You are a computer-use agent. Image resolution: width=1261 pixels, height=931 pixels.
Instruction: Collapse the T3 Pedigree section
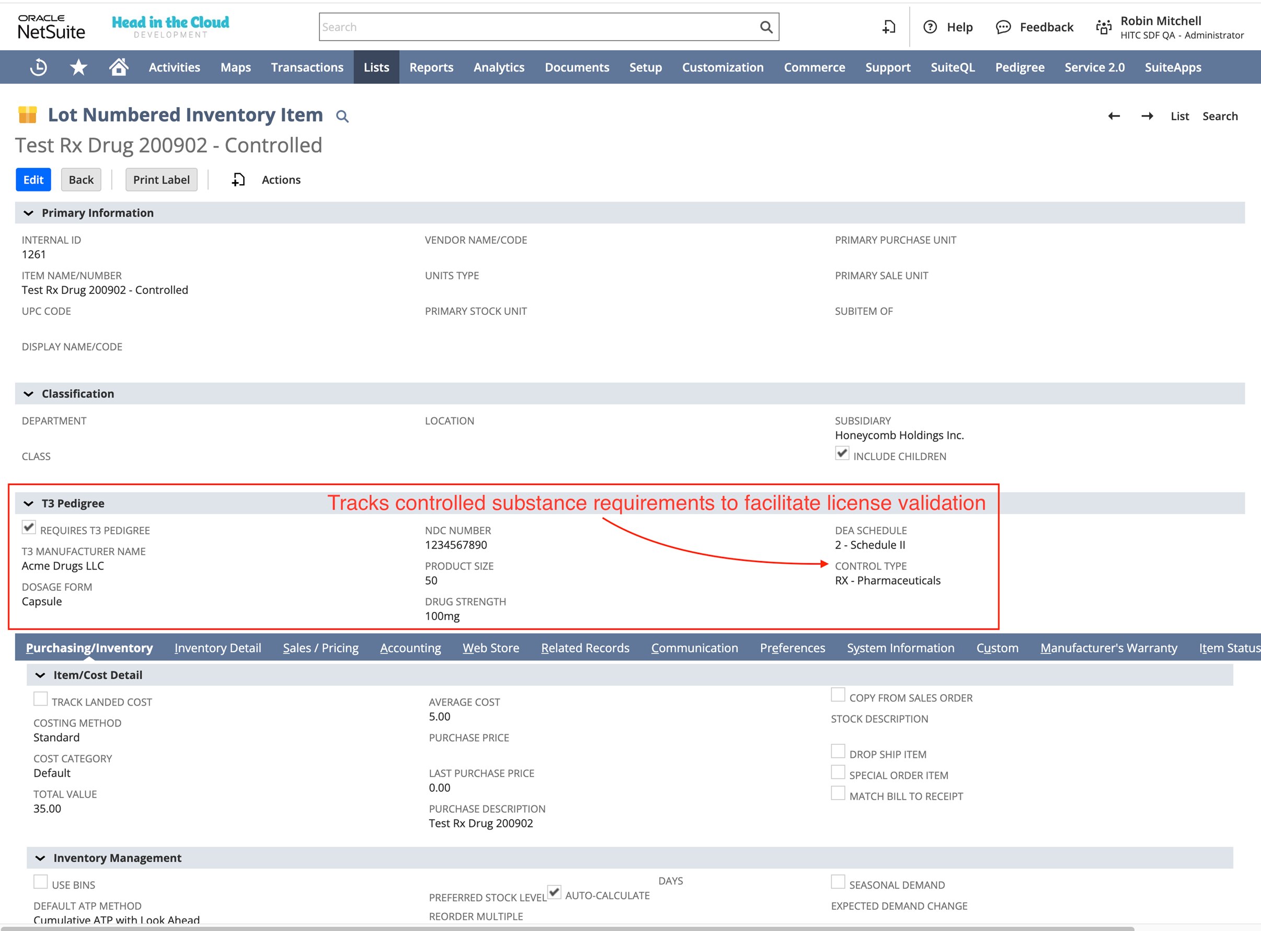click(x=28, y=503)
